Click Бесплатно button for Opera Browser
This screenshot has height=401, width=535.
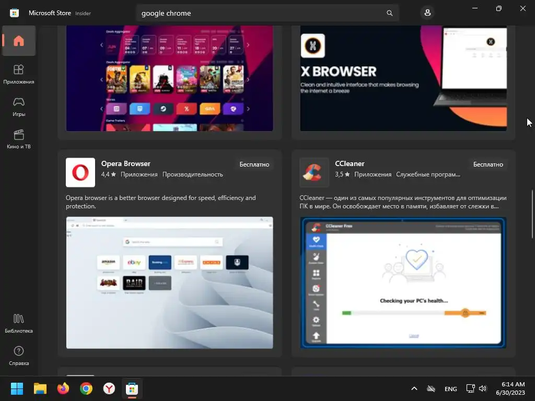point(254,164)
